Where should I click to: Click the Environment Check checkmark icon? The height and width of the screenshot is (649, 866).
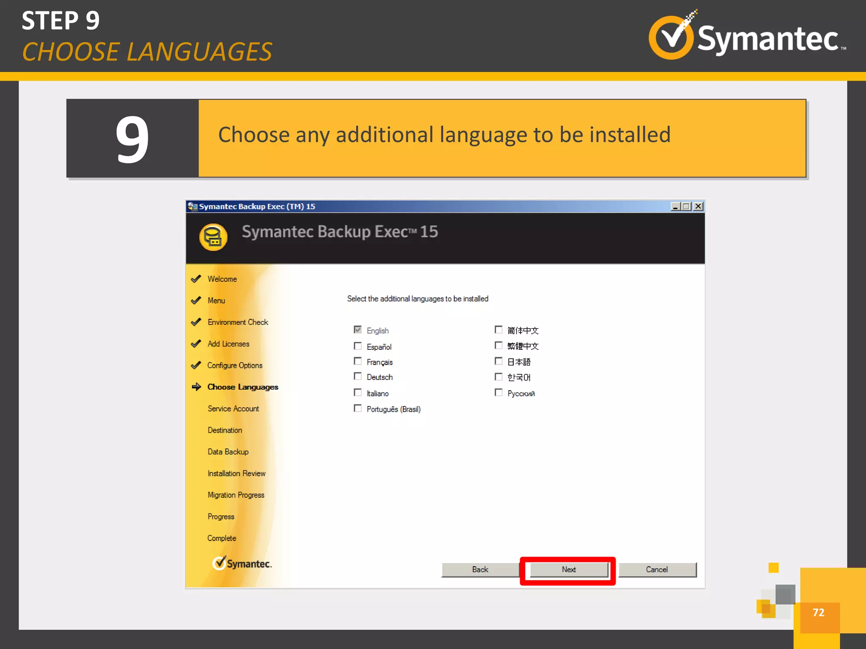(x=196, y=322)
